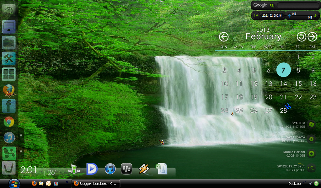The image size is (321, 188).
Task: Launch Facebook shortcut in the sidebar
Action: pos(9,106)
